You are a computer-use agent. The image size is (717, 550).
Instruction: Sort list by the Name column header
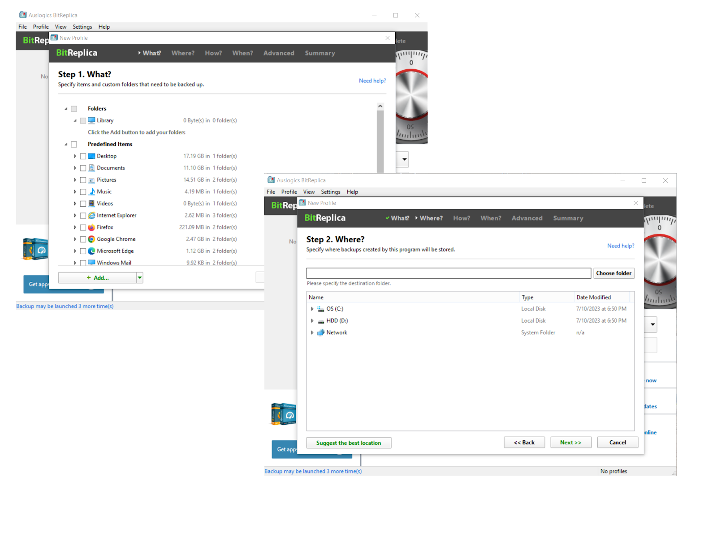413,298
